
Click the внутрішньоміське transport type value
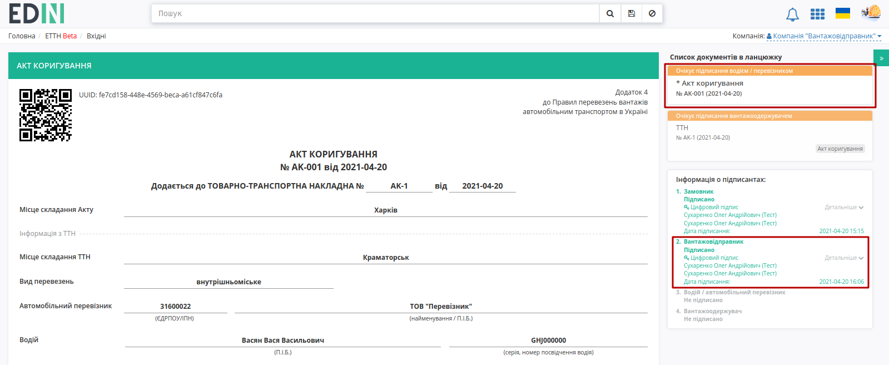[229, 282]
